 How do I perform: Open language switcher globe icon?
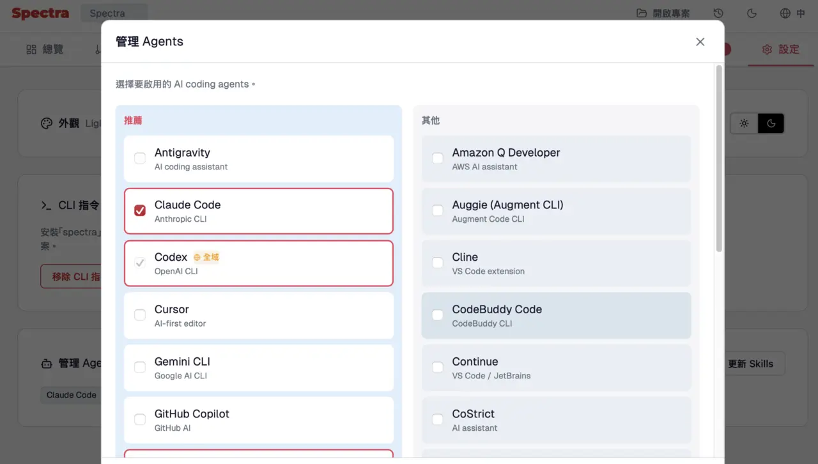(785, 13)
